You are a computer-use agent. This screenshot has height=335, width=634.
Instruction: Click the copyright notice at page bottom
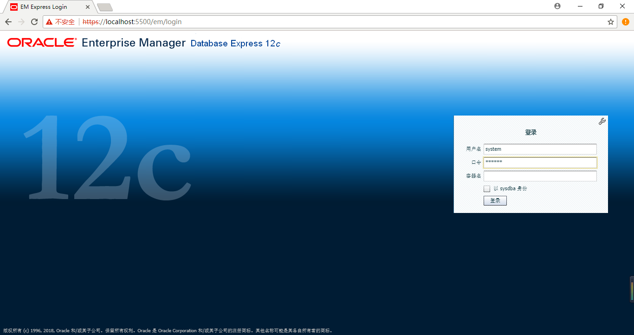(168, 331)
